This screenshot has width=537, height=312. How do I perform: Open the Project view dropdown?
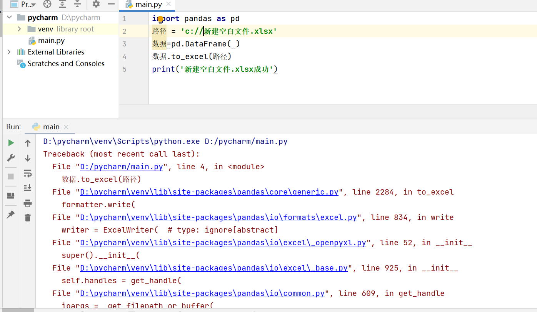23,4
